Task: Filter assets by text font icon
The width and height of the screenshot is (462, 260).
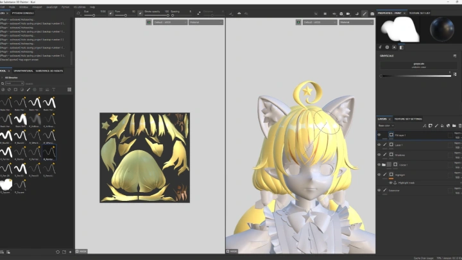Action: pyautogui.click(x=54, y=90)
